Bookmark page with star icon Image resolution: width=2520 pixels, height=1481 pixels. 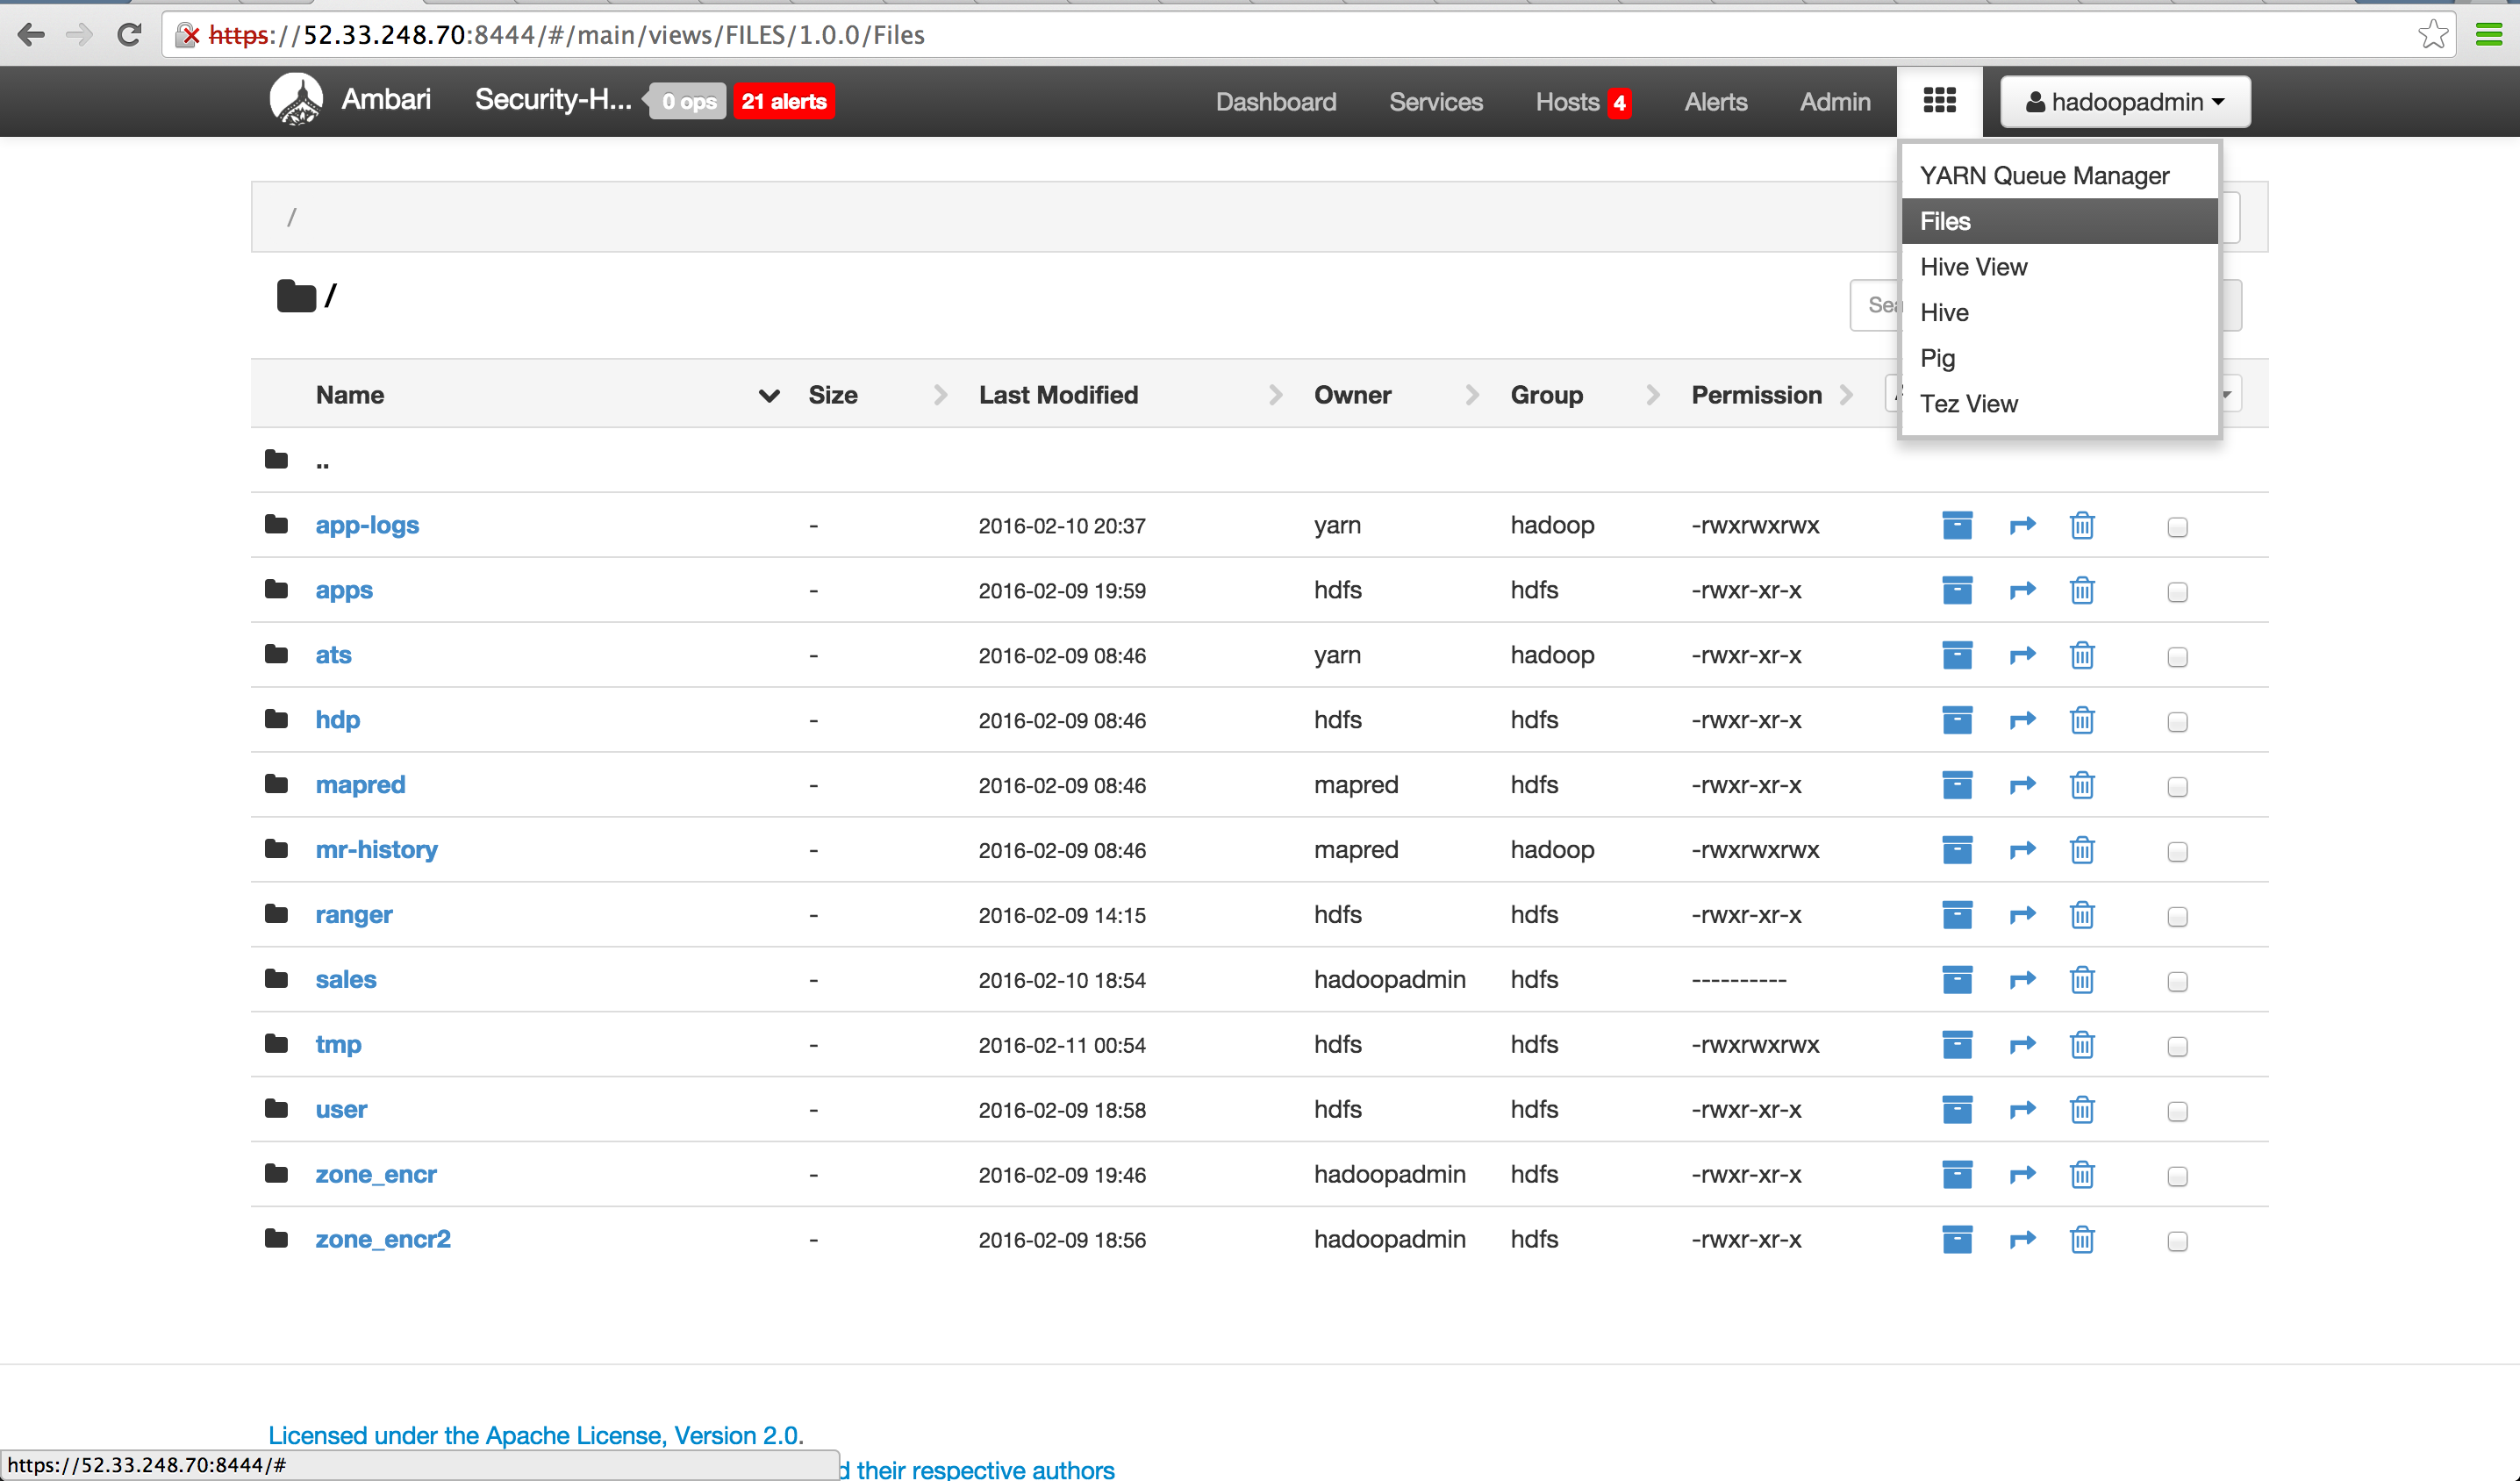pyautogui.click(x=2433, y=35)
